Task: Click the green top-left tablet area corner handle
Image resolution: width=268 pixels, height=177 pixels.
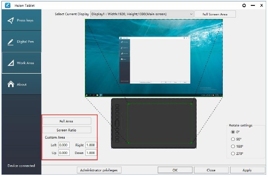Action: (128, 104)
